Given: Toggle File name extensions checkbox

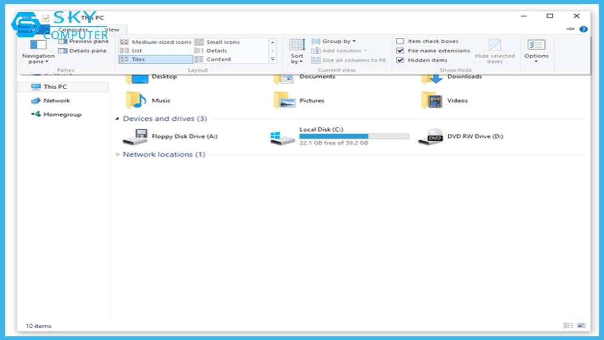Looking at the screenshot, I should (x=400, y=51).
